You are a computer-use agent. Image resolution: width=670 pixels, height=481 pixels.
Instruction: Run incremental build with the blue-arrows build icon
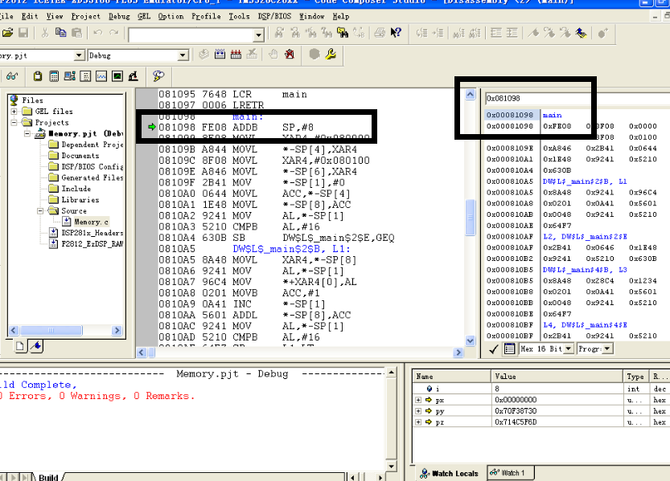tap(220, 54)
